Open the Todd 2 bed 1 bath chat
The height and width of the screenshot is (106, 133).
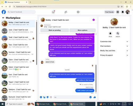[x=18, y=38]
